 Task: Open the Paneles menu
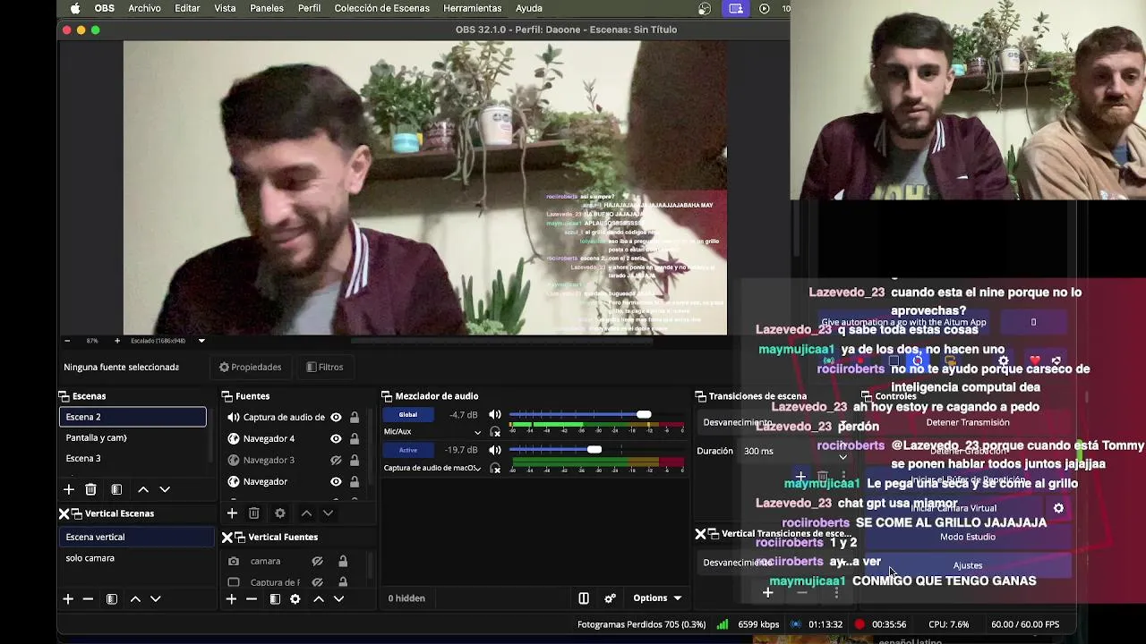click(266, 8)
